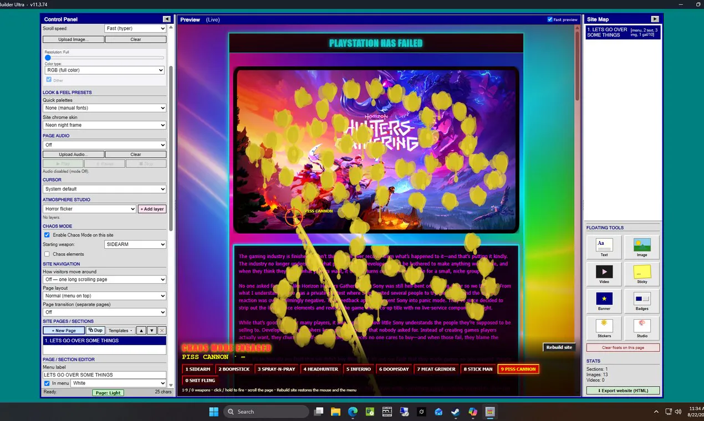
Task: Select the 2 BOOMSTICK weapon tab
Action: point(234,369)
